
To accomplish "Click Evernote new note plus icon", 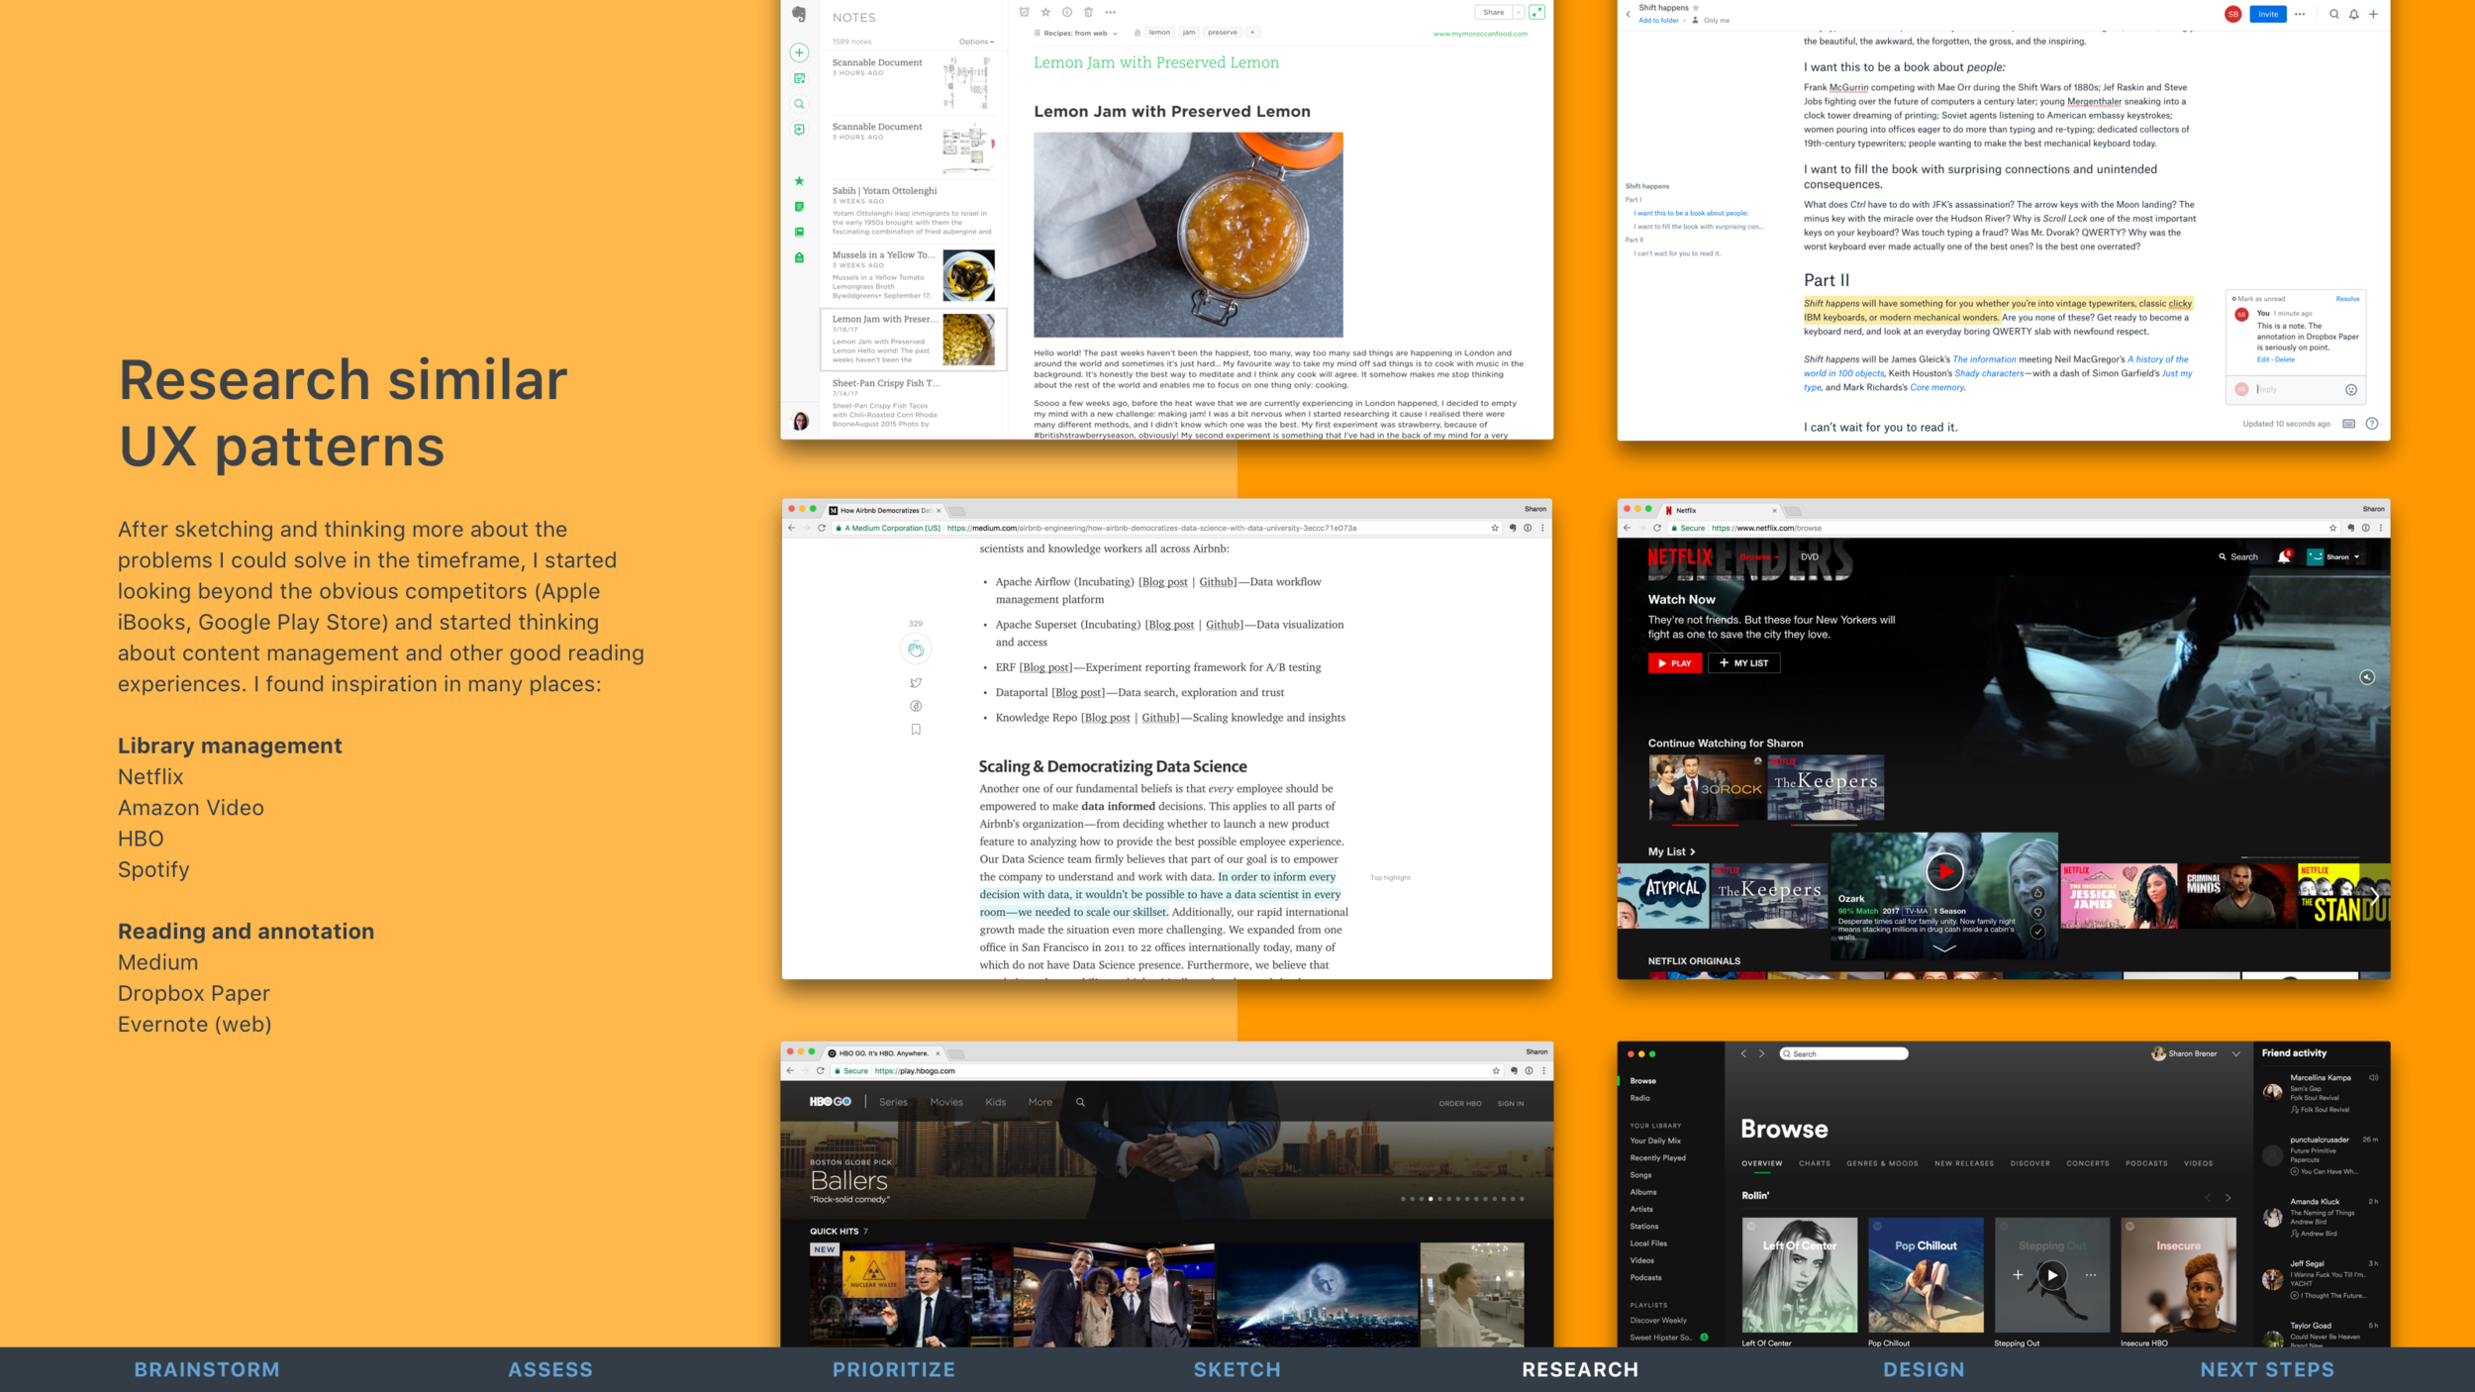I will coord(799,52).
